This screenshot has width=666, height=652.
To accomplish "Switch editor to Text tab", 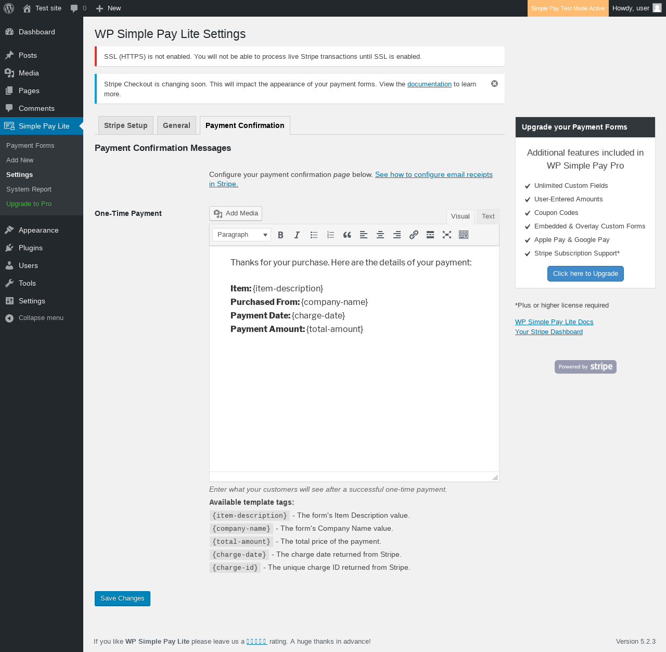I will click(488, 216).
